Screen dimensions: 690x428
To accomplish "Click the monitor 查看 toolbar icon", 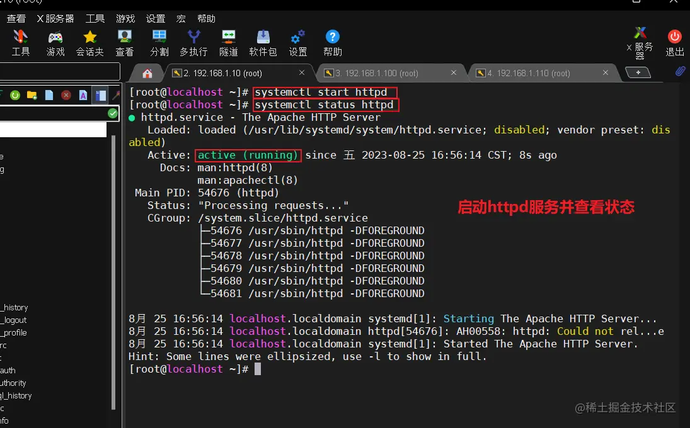I will coord(125,43).
